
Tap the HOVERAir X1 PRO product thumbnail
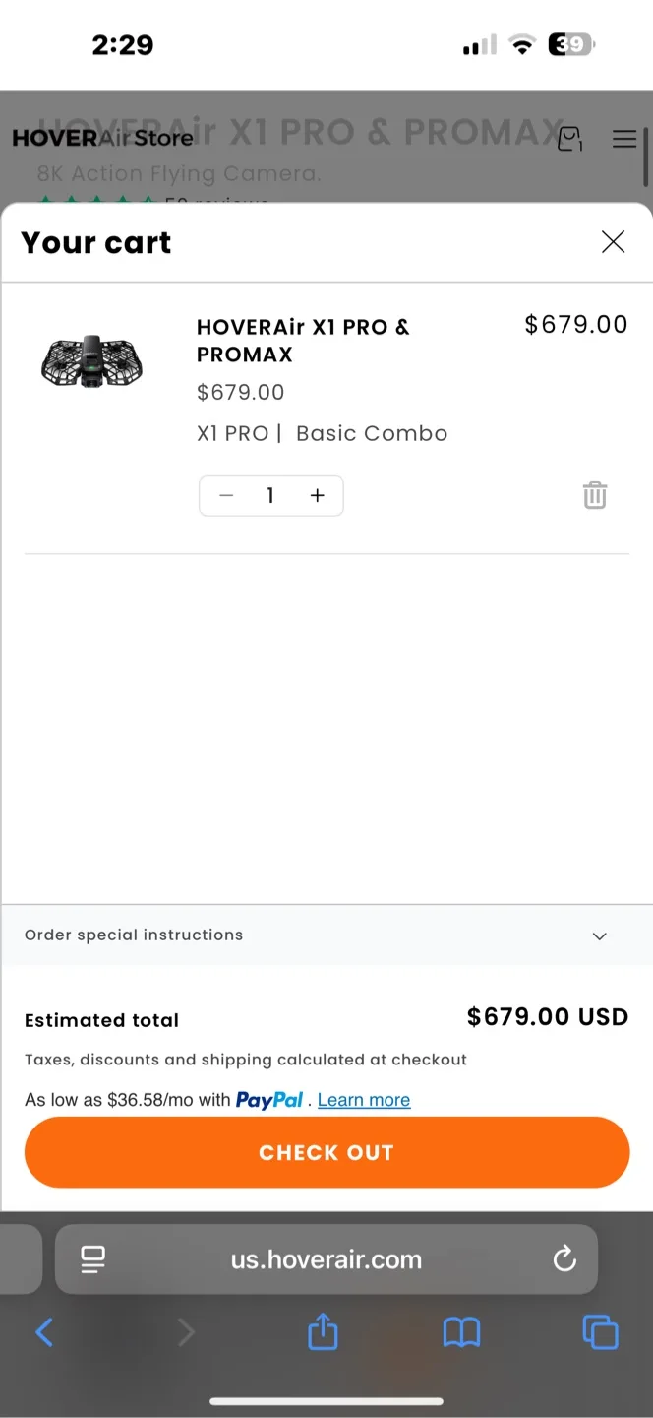click(91, 360)
